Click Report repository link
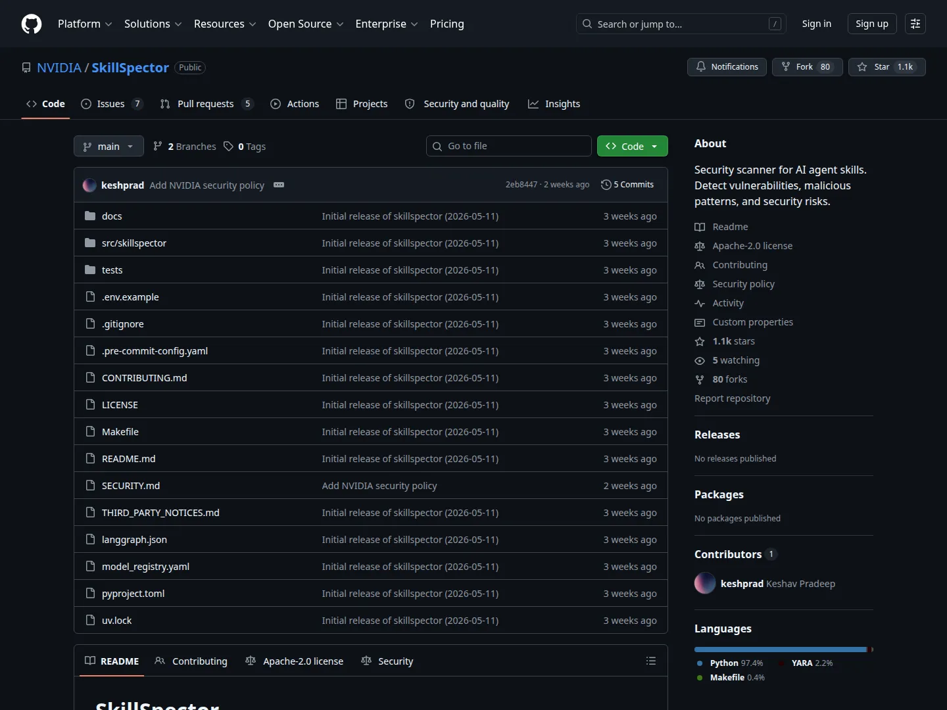The width and height of the screenshot is (947, 710). click(733, 398)
